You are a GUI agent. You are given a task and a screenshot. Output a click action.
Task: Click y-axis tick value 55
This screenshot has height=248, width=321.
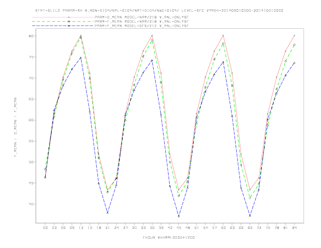pyautogui.click(x=31, y=141)
